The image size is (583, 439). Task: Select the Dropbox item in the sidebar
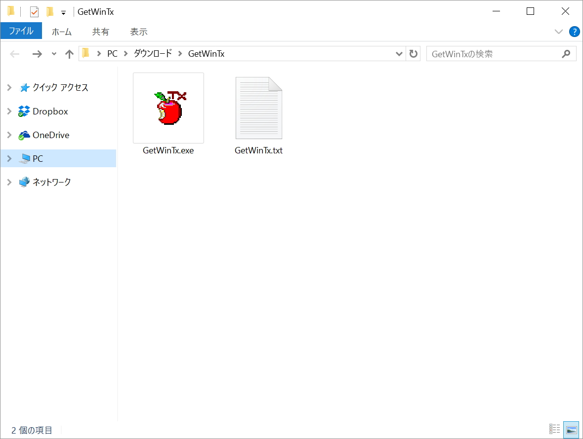point(48,111)
